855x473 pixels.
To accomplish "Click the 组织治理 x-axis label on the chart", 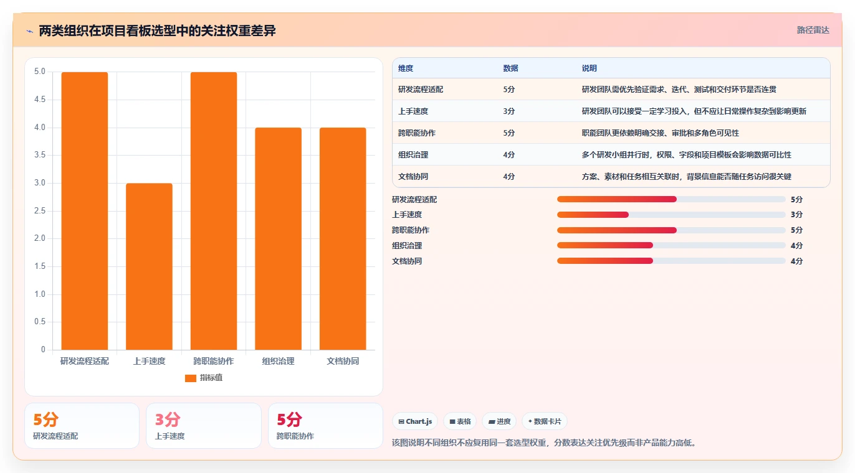I will (x=278, y=361).
